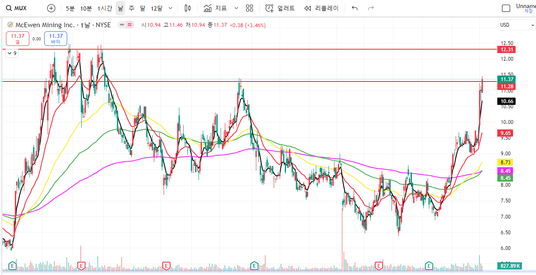Click the red 9.65 moving average label

coord(506,133)
